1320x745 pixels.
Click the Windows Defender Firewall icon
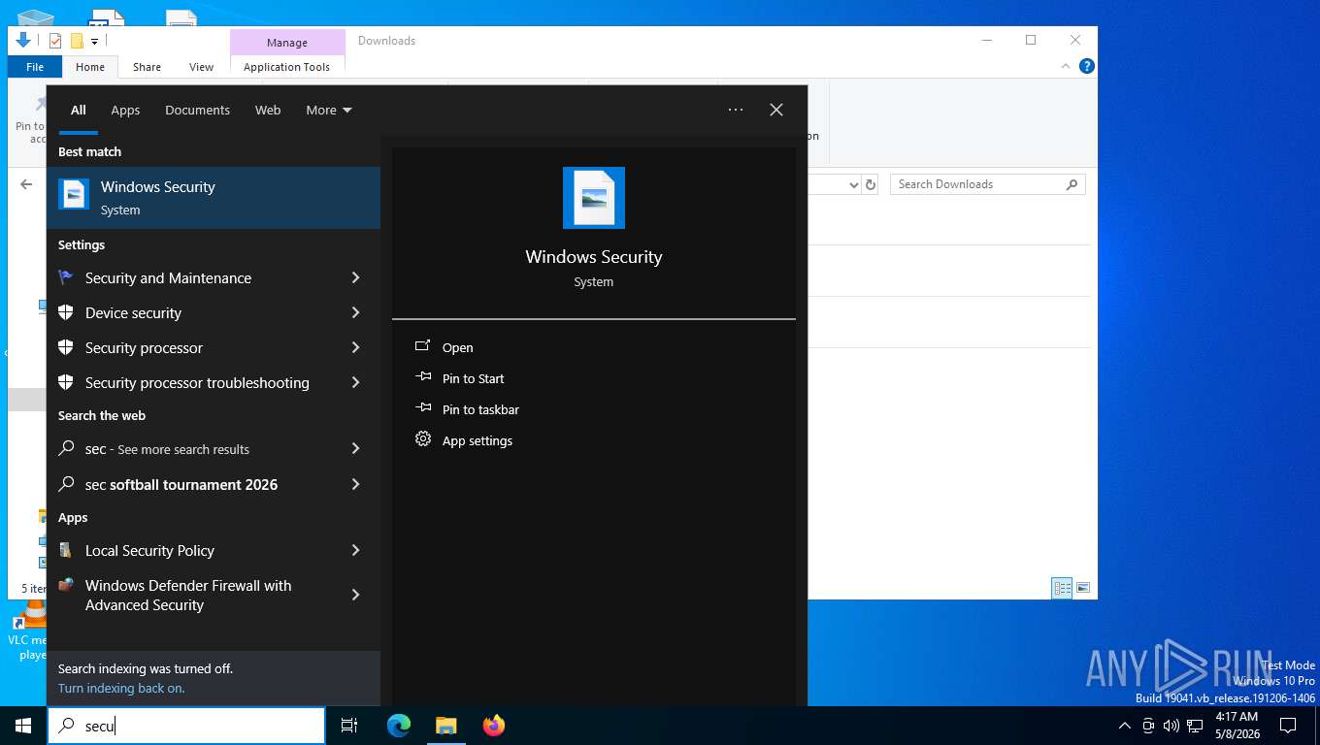click(66, 585)
